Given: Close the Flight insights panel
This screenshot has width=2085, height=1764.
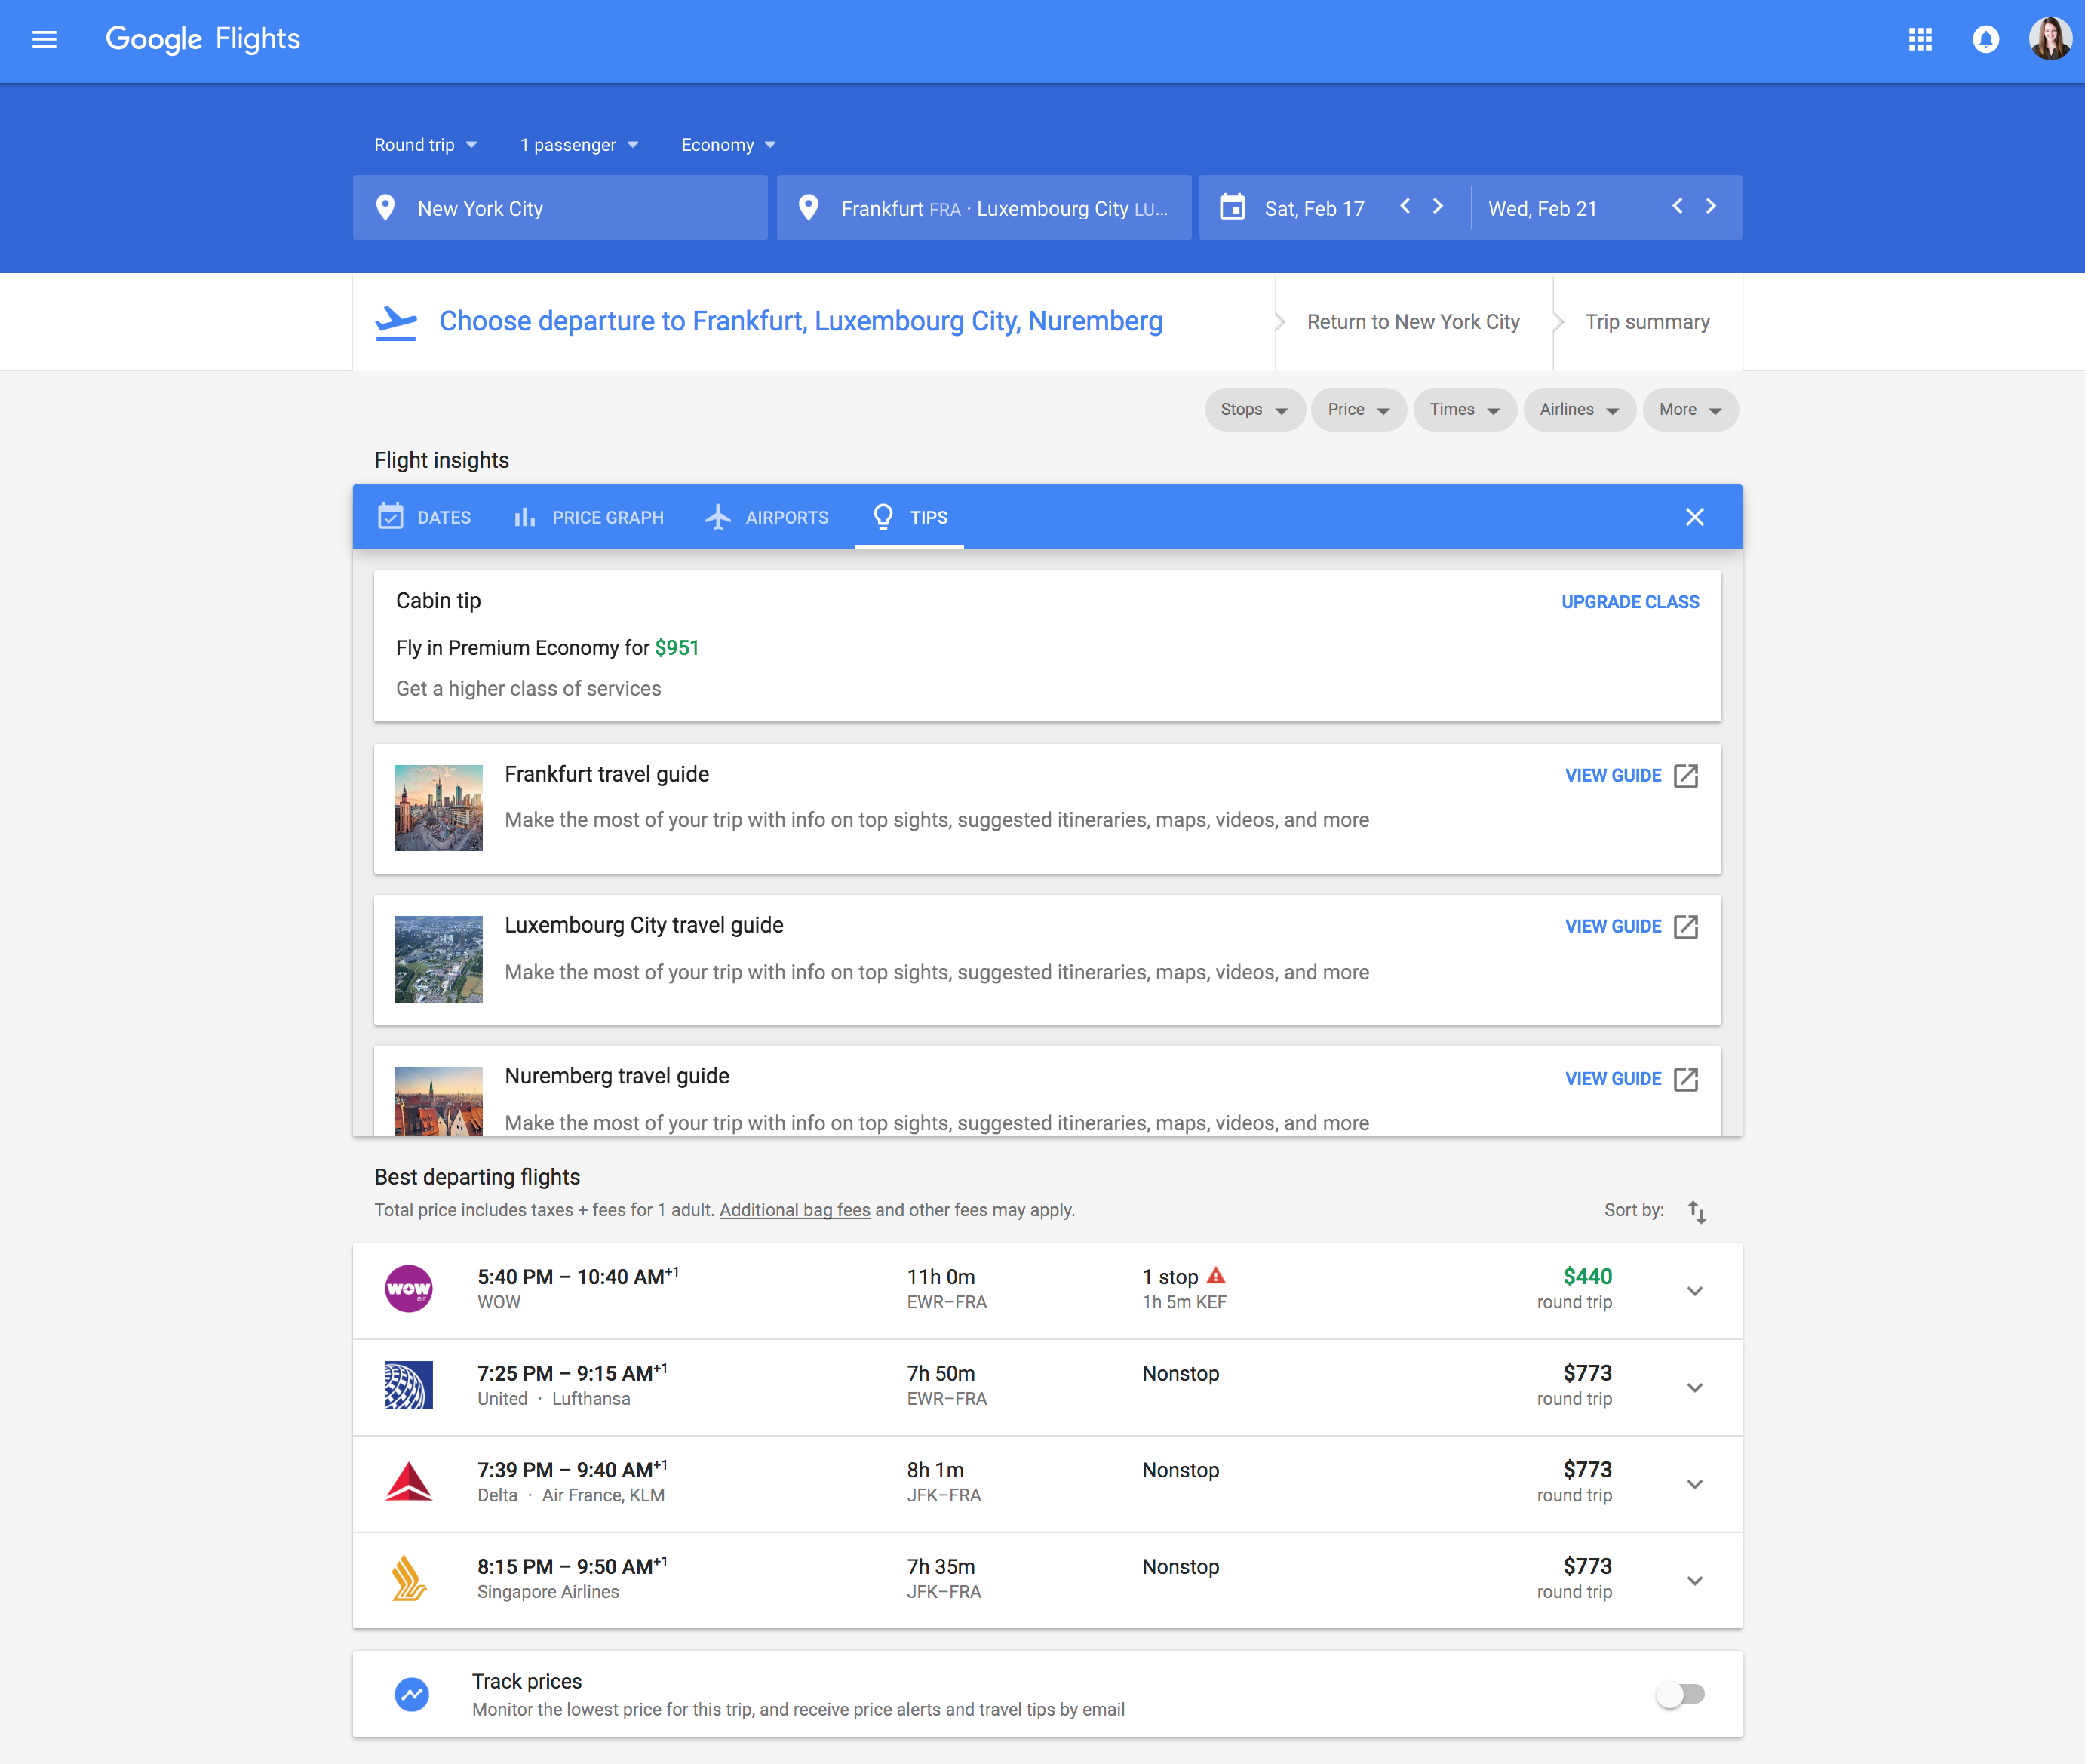Looking at the screenshot, I should pyautogui.click(x=1694, y=517).
